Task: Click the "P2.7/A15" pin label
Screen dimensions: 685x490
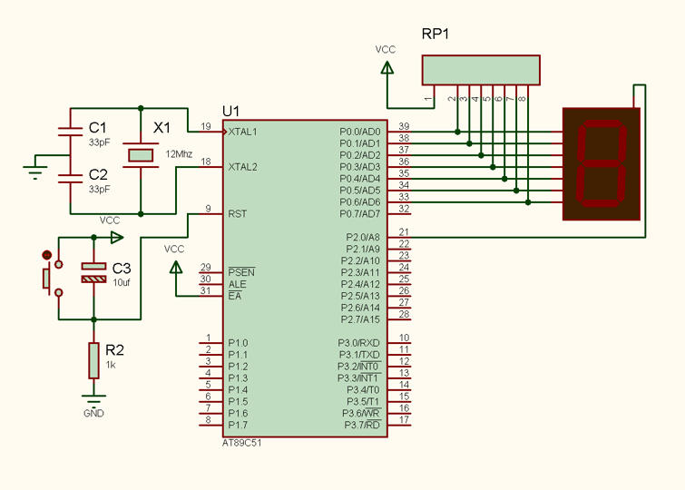Action: coord(360,319)
